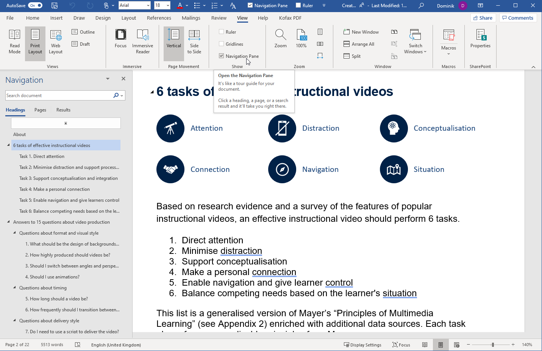The height and width of the screenshot is (351, 542).
Task: Show Results tab in Navigation pane
Action: [63, 110]
